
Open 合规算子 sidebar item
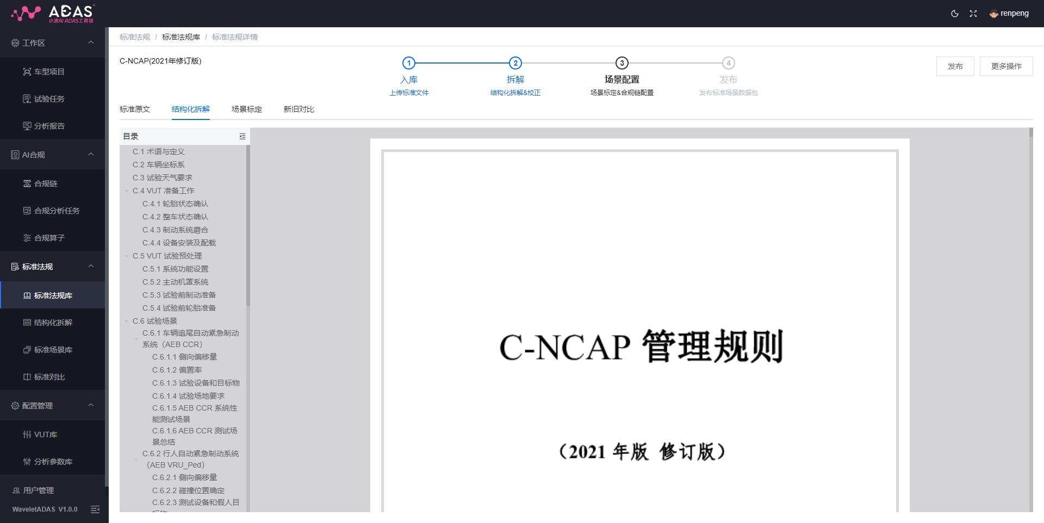(x=52, y=238)
